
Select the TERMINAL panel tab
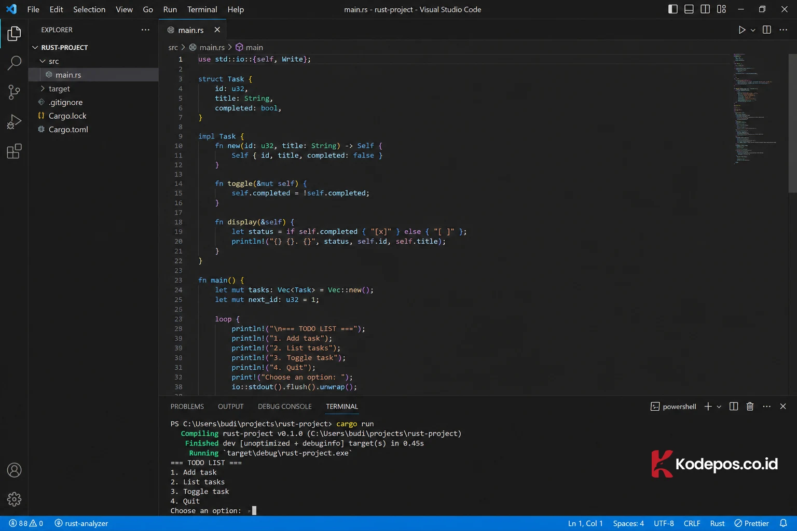pyautogui.click(x=342, y=407)
